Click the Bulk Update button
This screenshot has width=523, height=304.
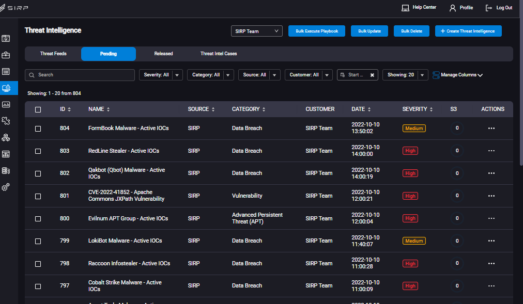pos(369,31)
